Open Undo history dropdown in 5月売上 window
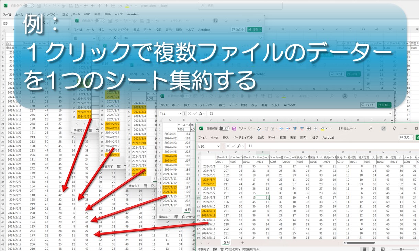 pyautogui.click(x=246, y=128)
